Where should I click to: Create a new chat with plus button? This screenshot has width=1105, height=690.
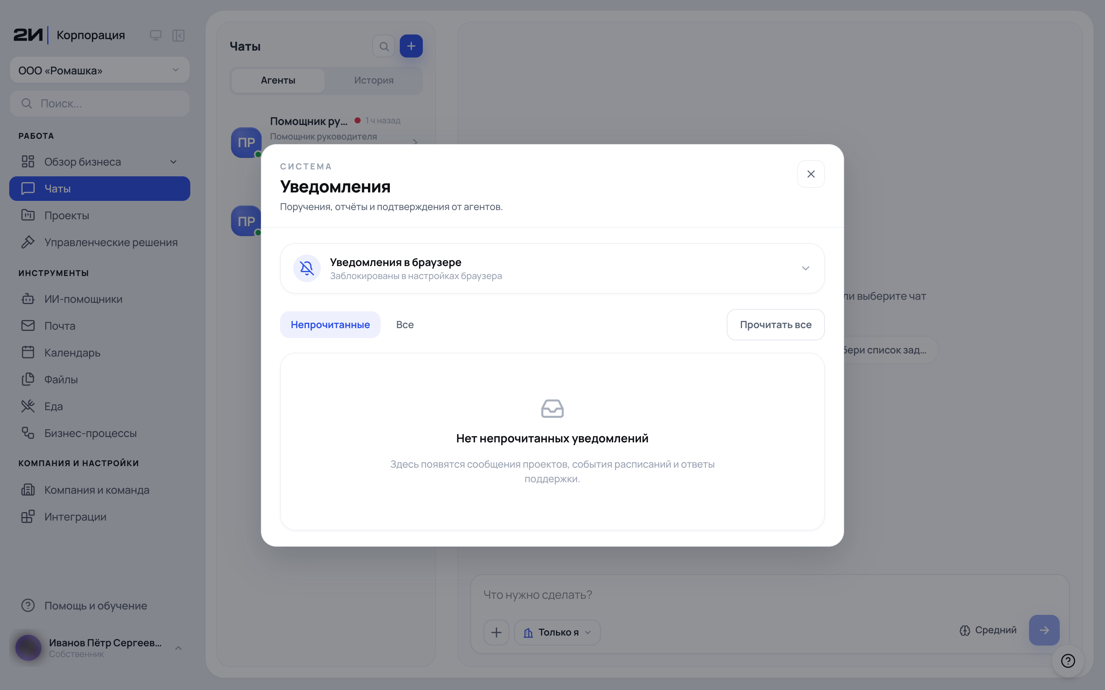411,46
